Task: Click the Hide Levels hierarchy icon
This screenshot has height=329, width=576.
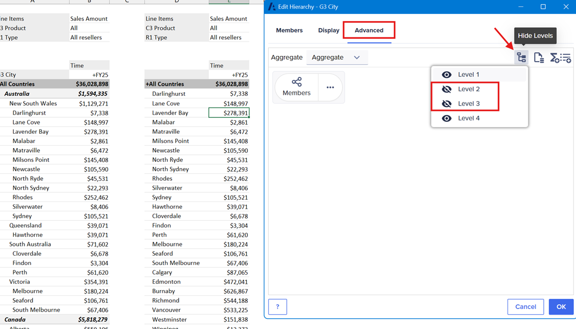Action: [x=521, y=57]
